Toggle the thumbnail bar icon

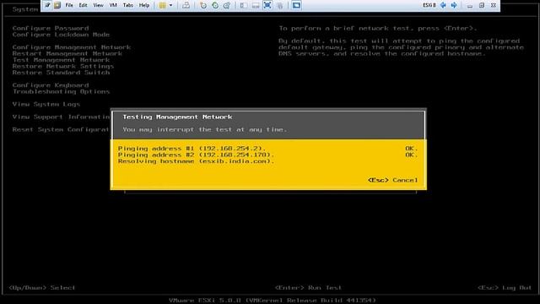[256, 5]
